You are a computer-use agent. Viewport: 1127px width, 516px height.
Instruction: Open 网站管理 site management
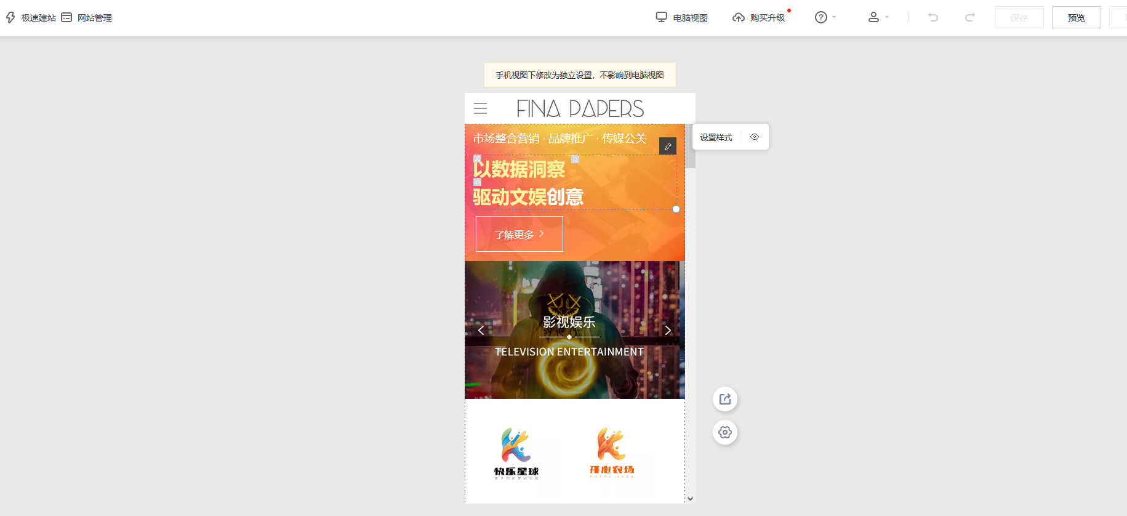pos(87,18)
